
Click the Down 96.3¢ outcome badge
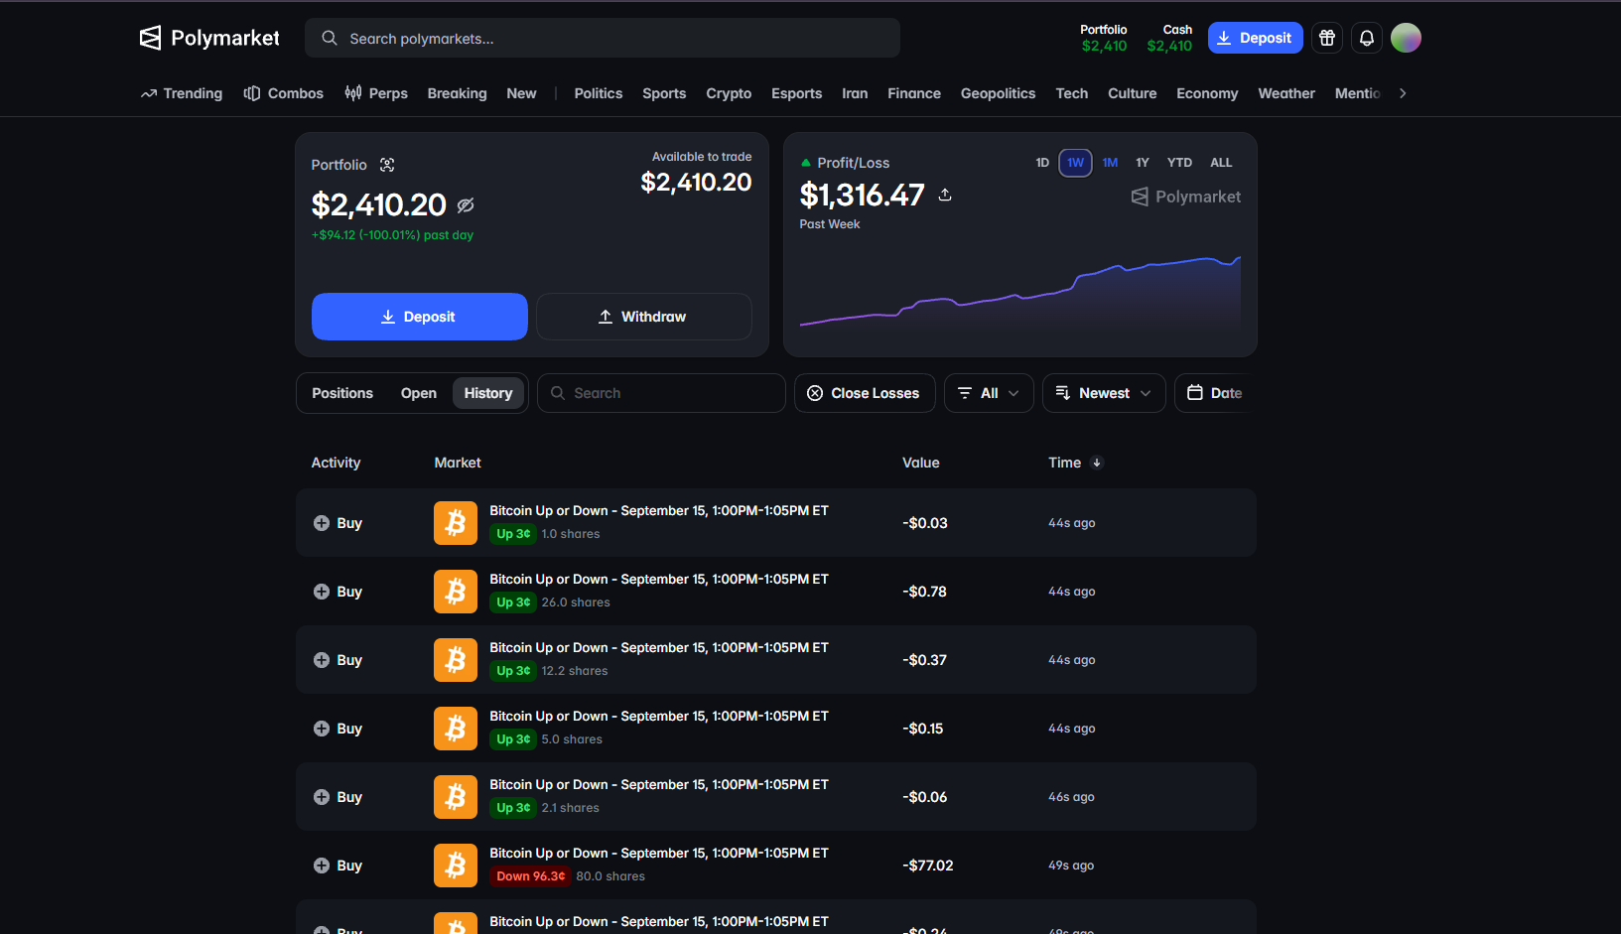pyautogui.click(x=531, y=876)
